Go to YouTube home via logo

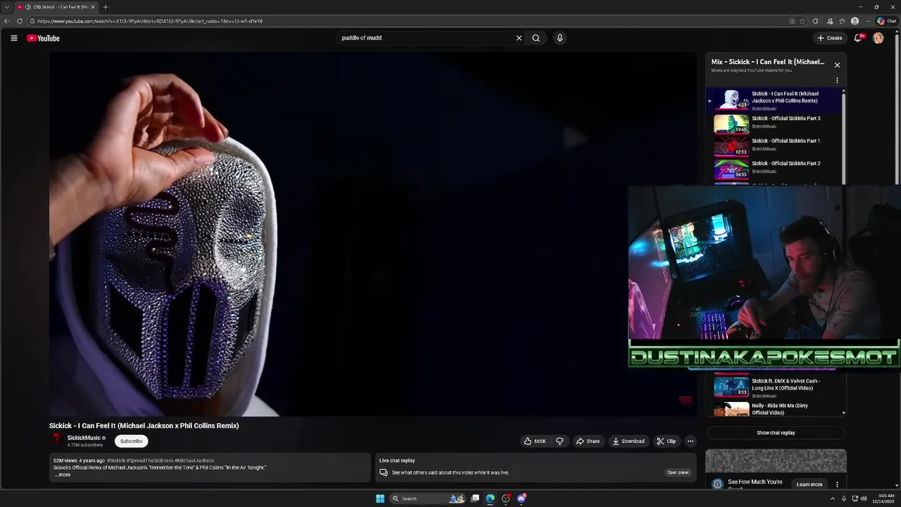point(44,38)
